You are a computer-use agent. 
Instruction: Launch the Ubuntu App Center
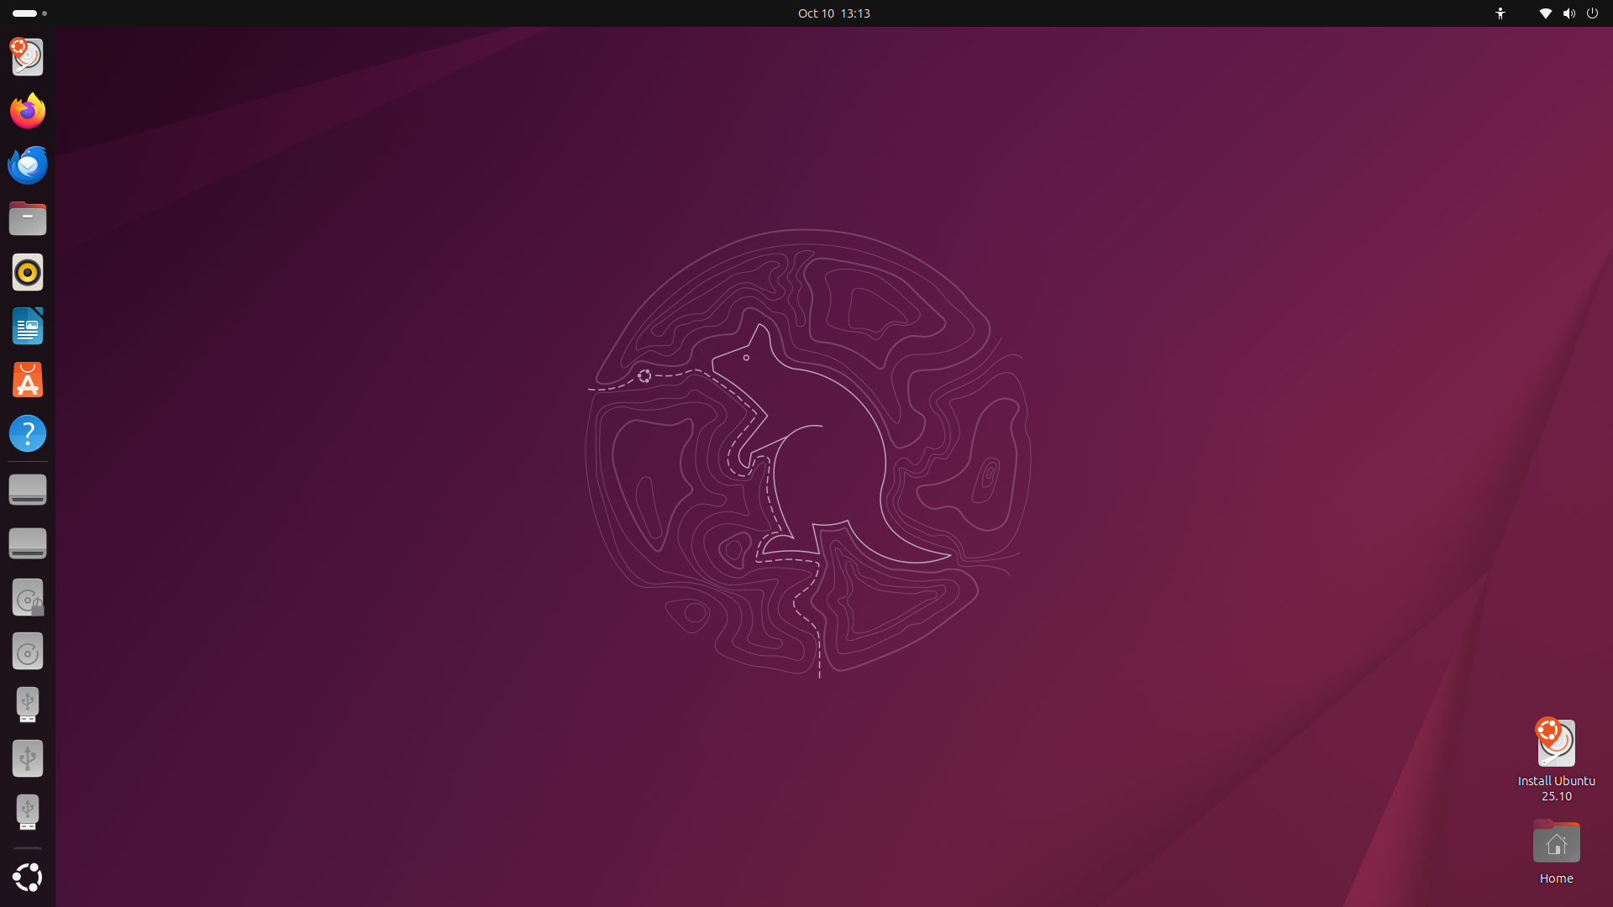coord(27,380)
